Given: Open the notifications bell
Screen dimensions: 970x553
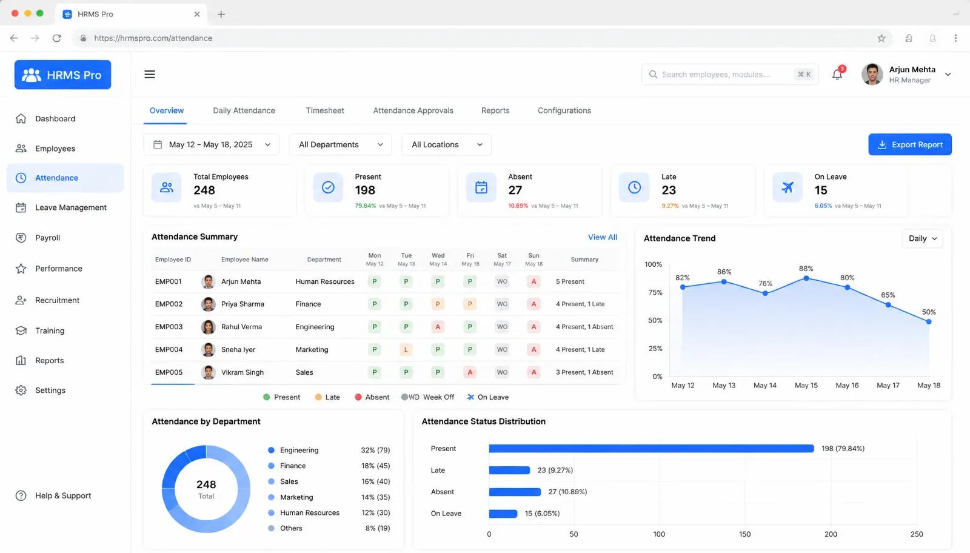Looking at the screenshot, I should coord(837,75).
